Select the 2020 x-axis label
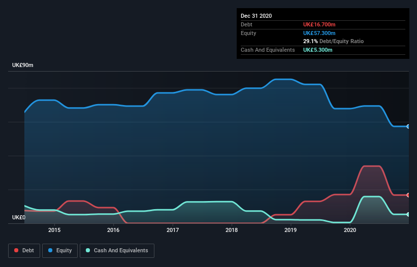417x267 pixels. pyautogui.click(x=350, y=230)
